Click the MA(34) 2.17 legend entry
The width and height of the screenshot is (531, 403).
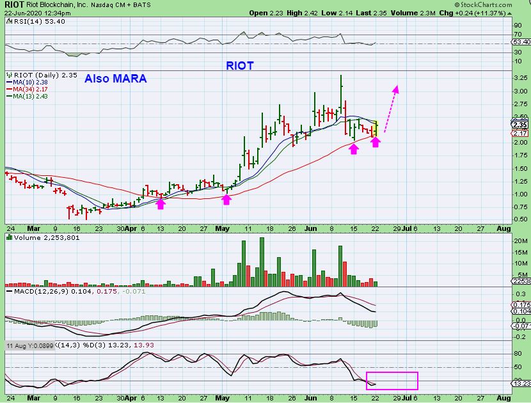pos(27,90)
